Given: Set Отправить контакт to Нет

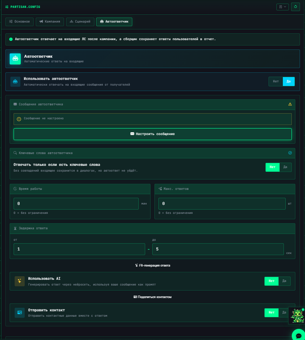Looking at the screenshot, I should pos(271,313).
